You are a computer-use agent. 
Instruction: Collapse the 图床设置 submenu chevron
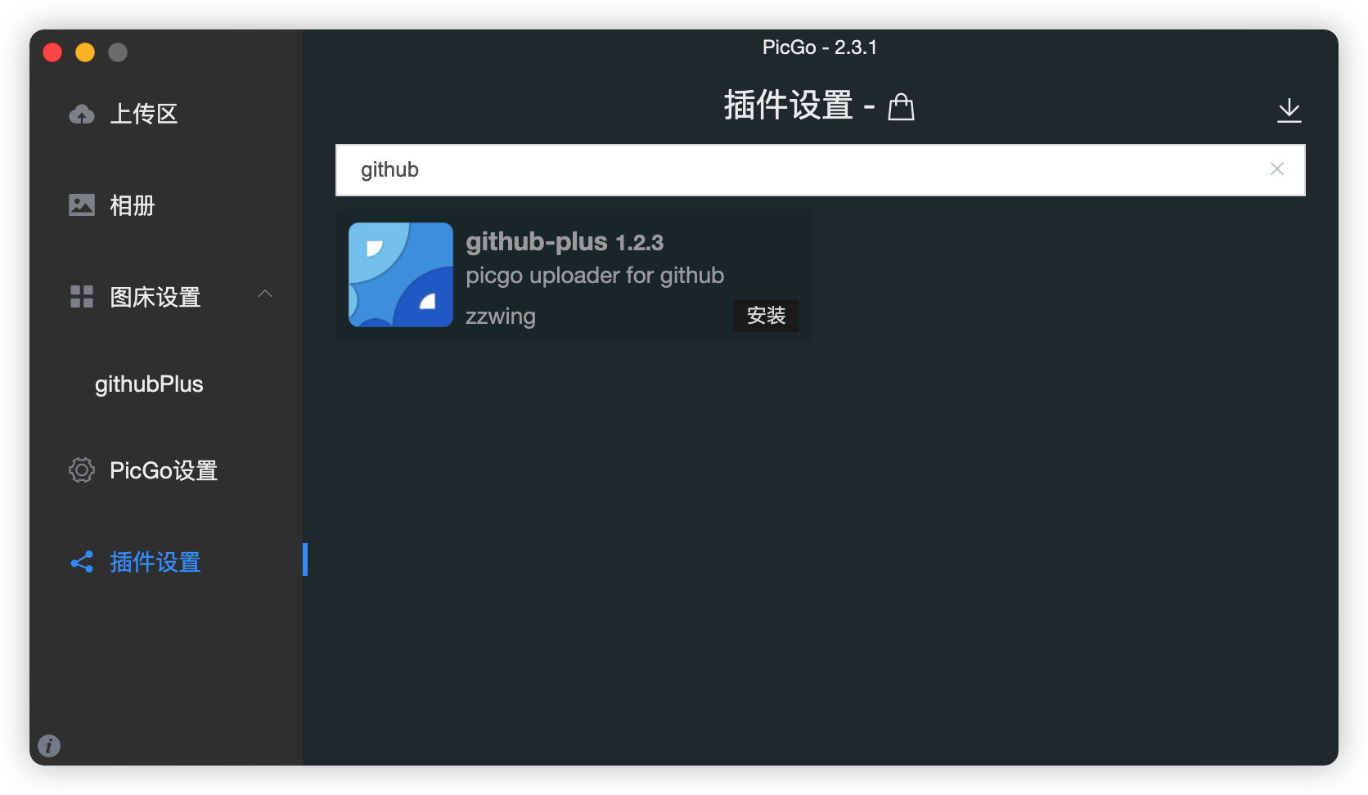264,294
